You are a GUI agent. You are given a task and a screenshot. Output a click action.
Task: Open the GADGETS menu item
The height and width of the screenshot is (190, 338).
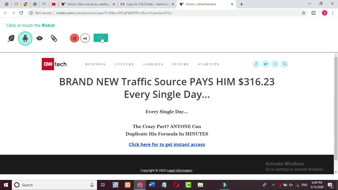point(153,64)
